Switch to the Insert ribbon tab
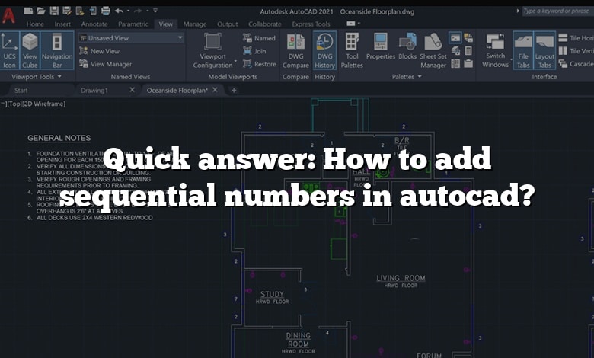594x358 pixels. [62, 24]
